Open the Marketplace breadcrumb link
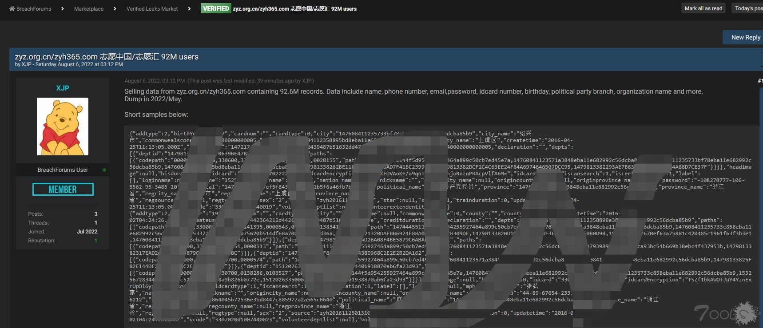 coord(89,9)
